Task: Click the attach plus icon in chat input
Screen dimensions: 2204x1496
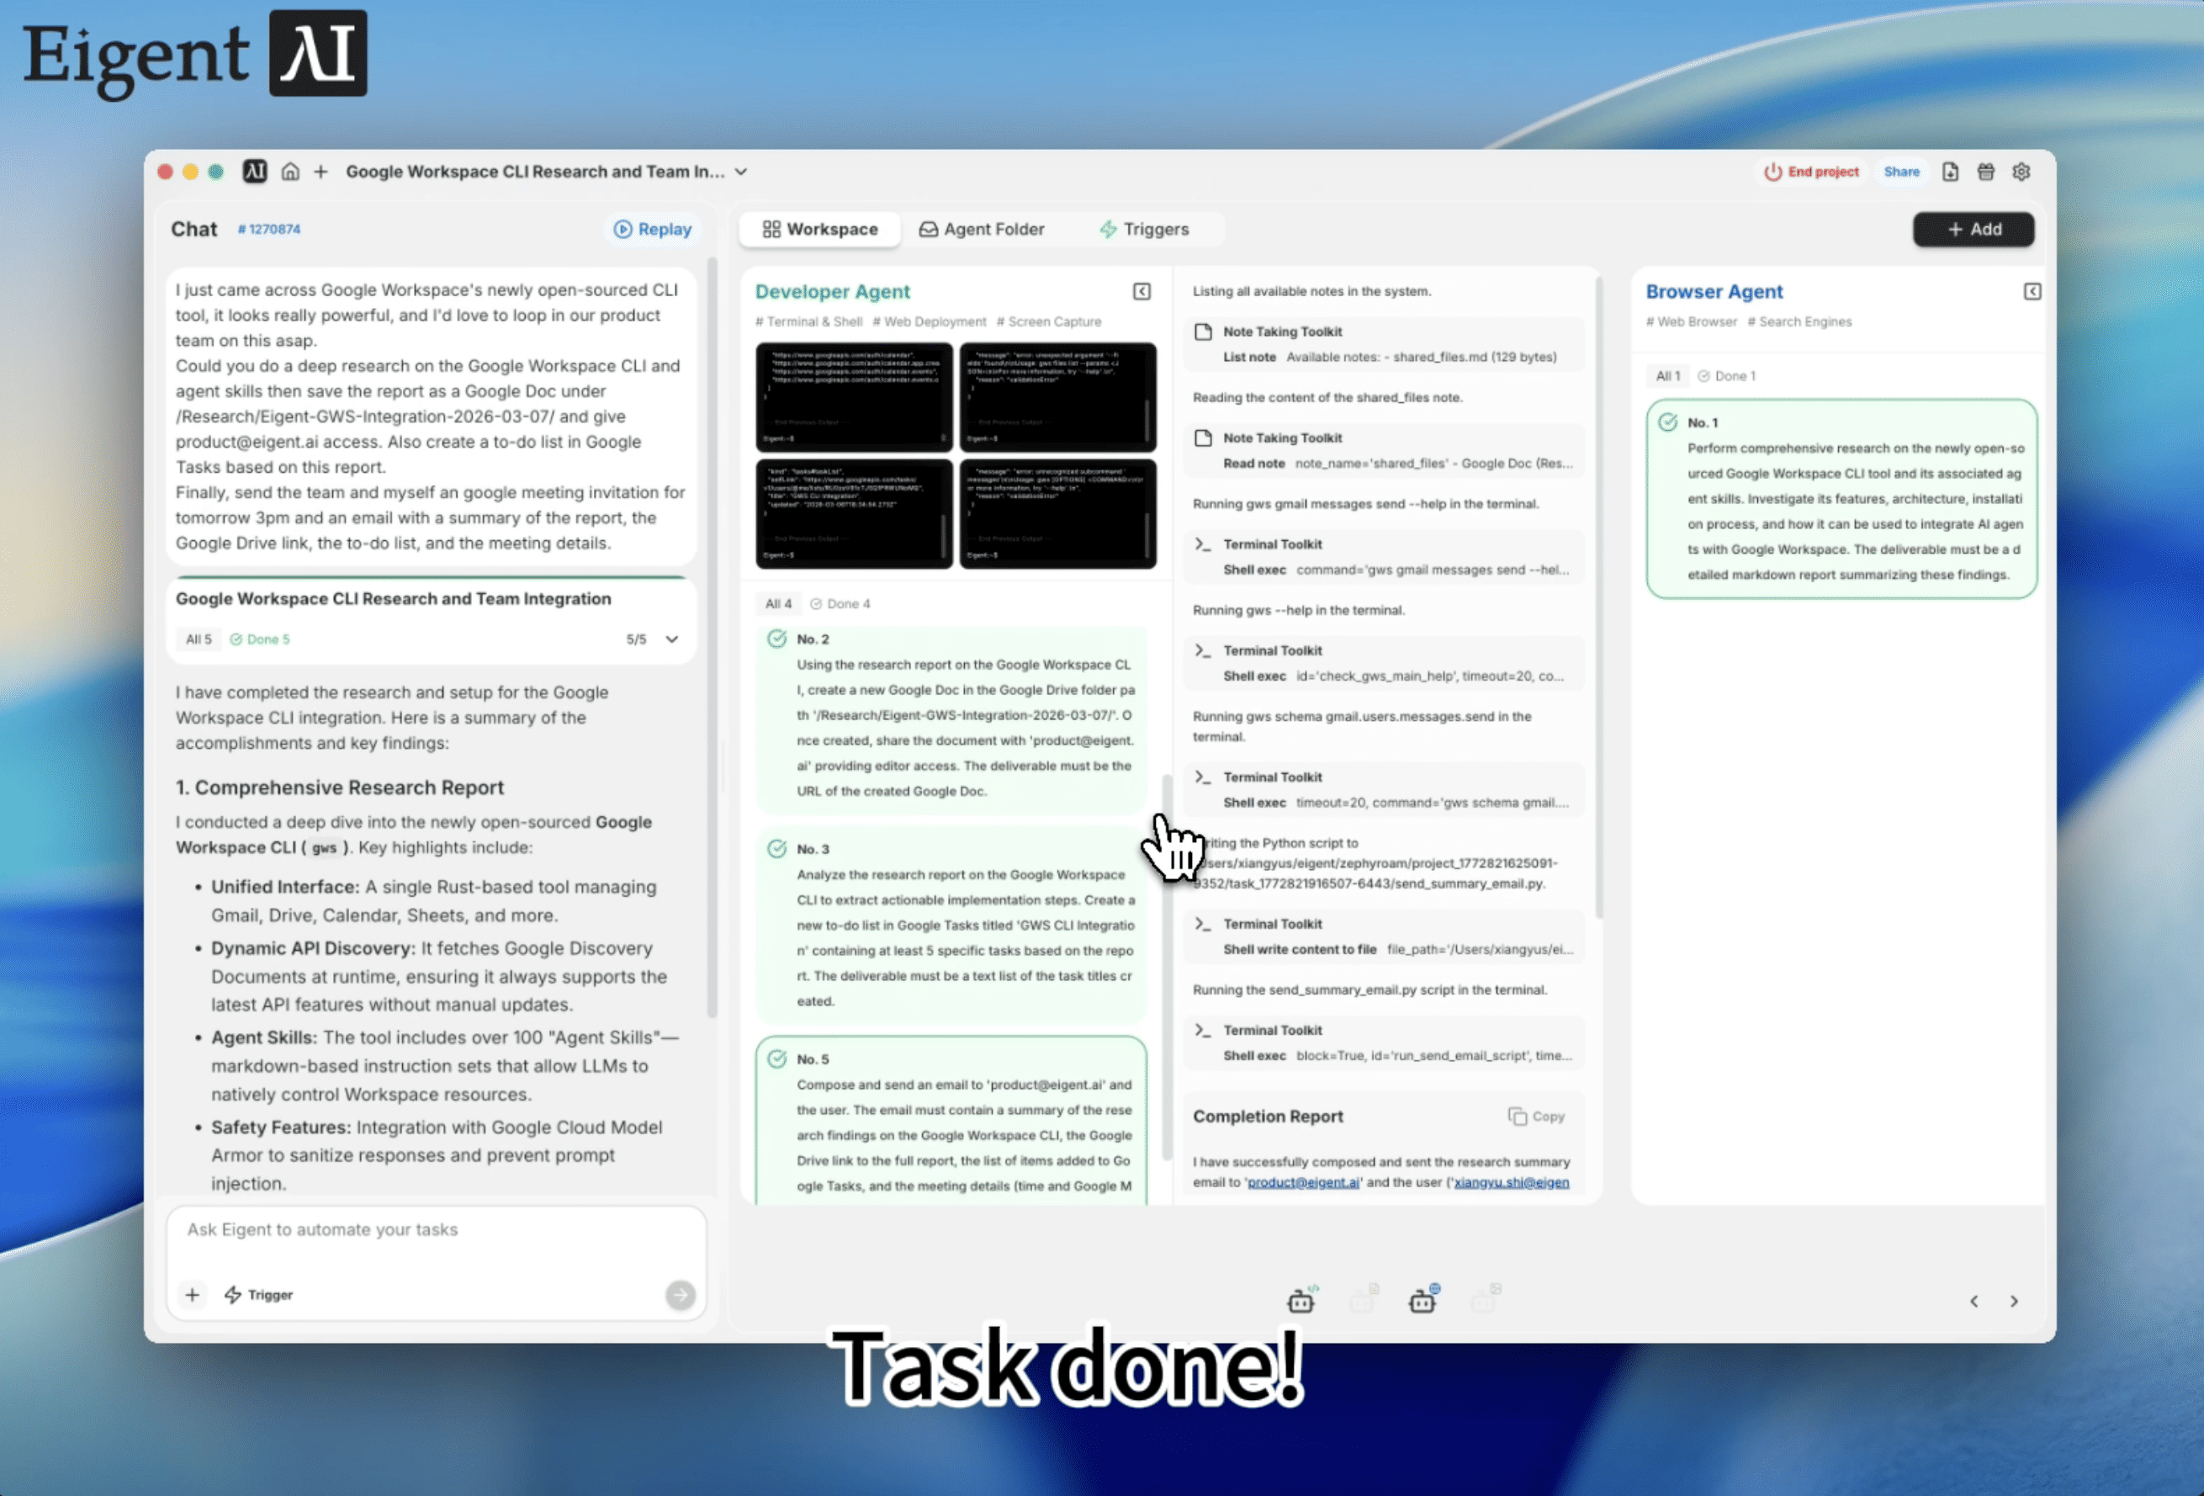Action: pyautogui.click(x=193, y=1295)
